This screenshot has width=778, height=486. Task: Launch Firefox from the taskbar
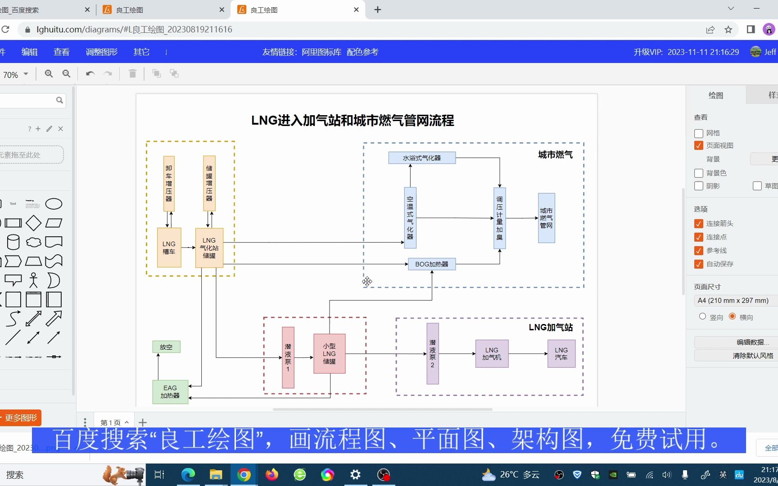click(x=271, y=475)
